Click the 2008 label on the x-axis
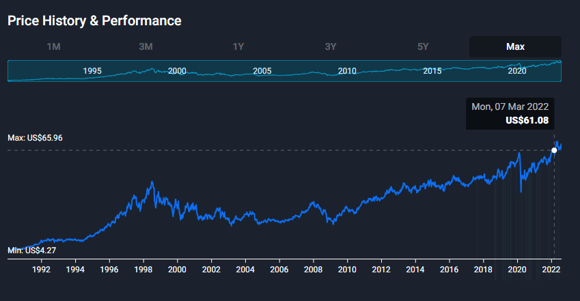 coord(313,270)
